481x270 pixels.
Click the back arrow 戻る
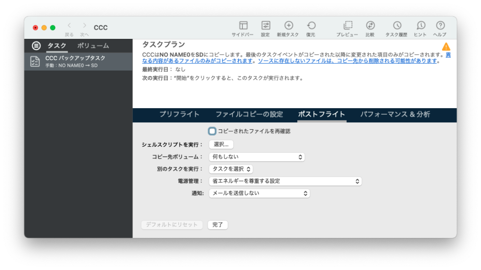click(x=70, y=26)
